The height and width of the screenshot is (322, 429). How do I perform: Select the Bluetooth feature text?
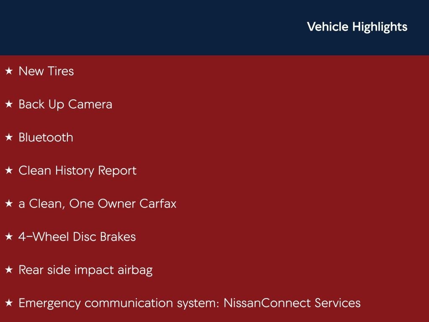point(46,138)
